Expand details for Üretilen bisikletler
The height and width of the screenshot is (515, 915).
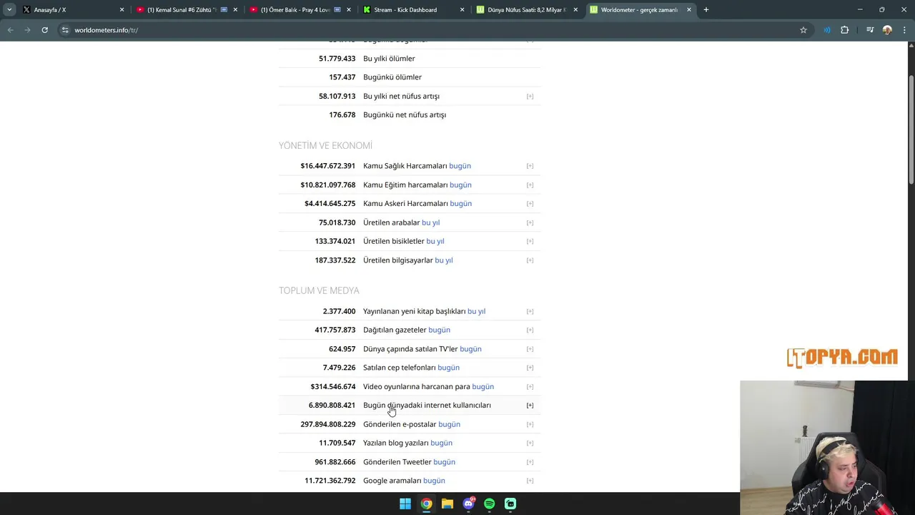pyautogui.click(x=530, y=241)
